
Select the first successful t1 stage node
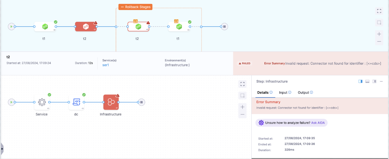pos(45,27)
